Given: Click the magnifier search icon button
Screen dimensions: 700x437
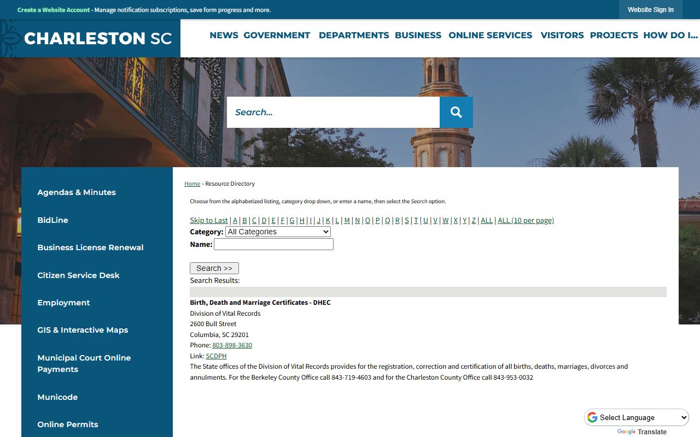Looking at the screenshot, I should coord(456,112).
